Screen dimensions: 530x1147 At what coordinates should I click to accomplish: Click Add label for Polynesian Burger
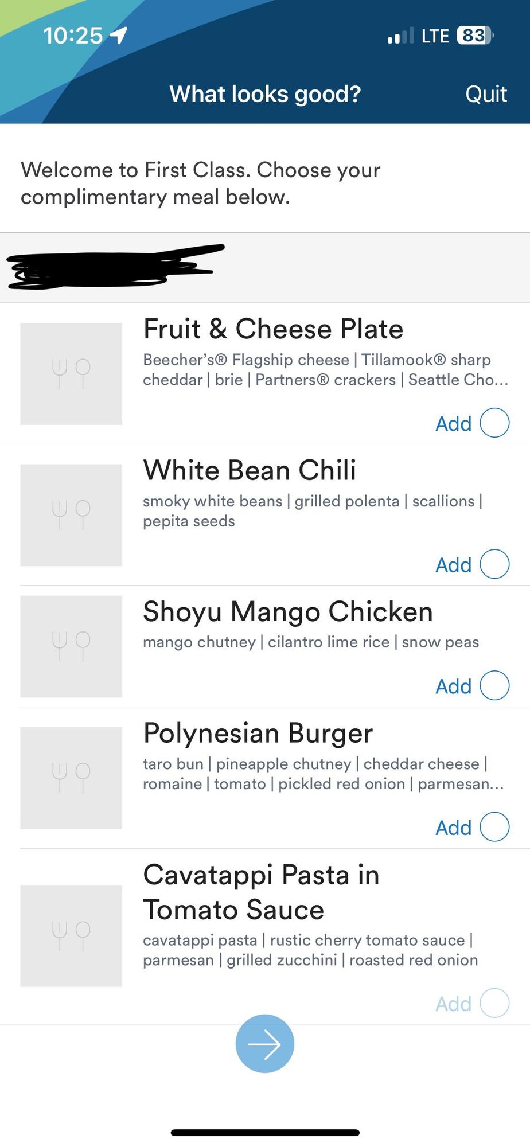pos(453,828)
